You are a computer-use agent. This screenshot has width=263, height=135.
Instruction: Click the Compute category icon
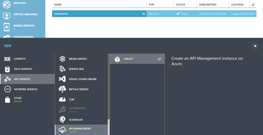[7, 59]
